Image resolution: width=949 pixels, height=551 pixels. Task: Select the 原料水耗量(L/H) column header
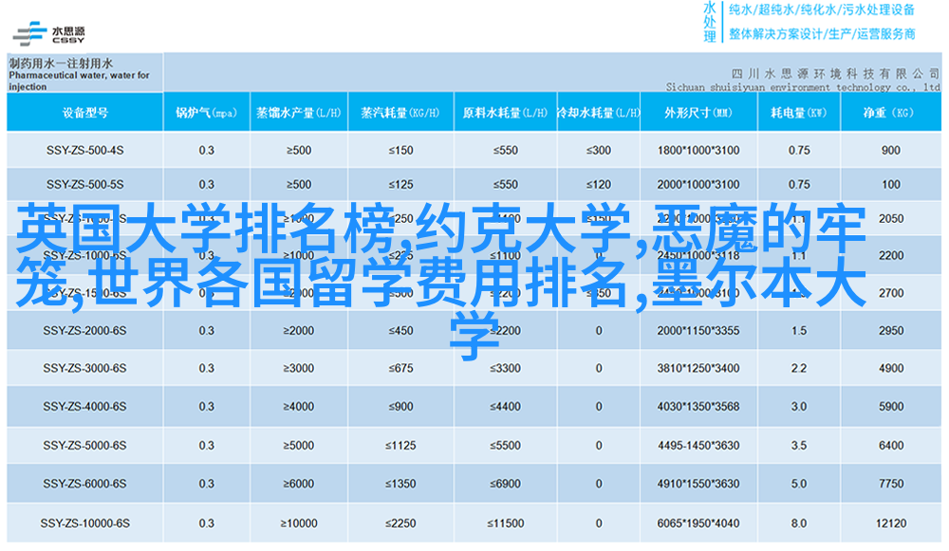point(506,113)
